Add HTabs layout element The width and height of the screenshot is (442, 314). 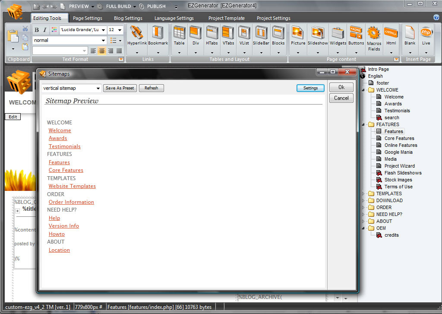pyautogui.click(x=212, y=35)
